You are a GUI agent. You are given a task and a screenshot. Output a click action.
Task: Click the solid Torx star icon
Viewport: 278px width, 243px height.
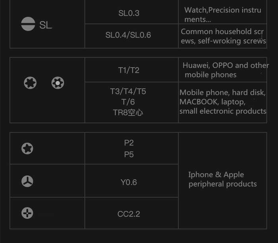pyautogui.click(x=30, y=83)
